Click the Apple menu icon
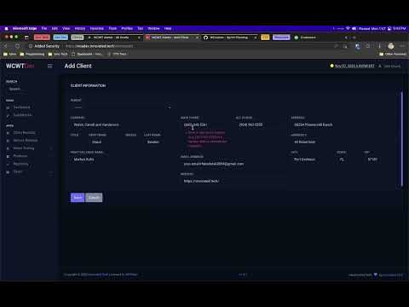This screenshot has width=409, height=307. [6, 28]
